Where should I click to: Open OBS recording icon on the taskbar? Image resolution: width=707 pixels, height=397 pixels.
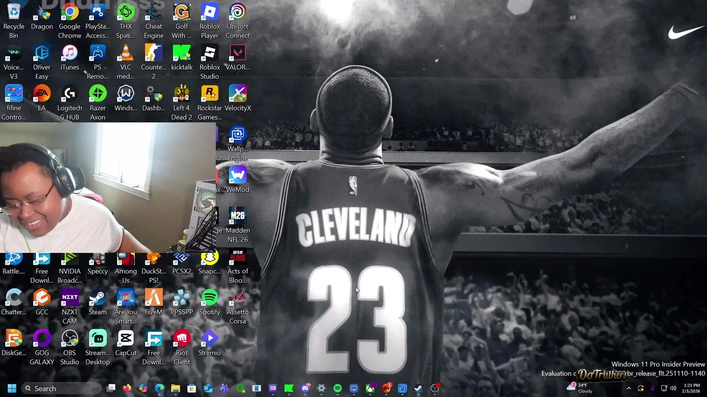pos(435,388)
